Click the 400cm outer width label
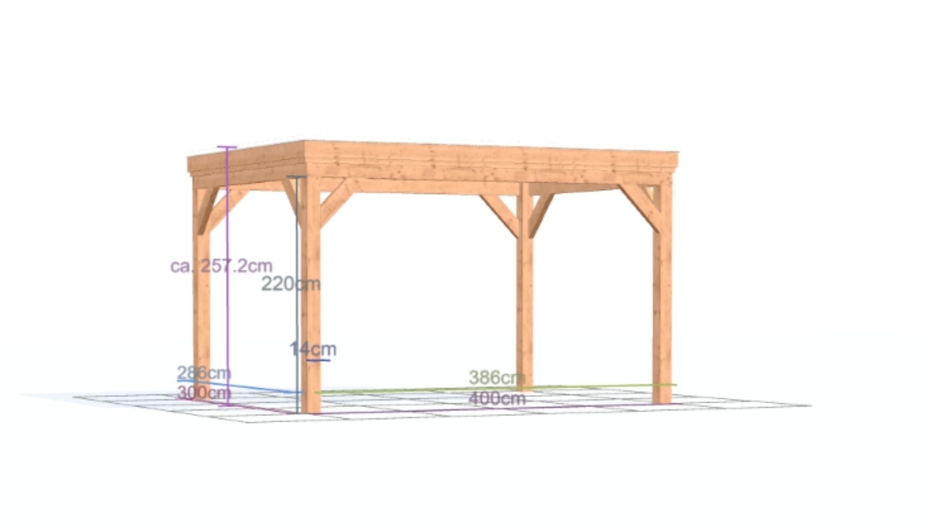This screenshot has height=528, width=939. [497, 398]
